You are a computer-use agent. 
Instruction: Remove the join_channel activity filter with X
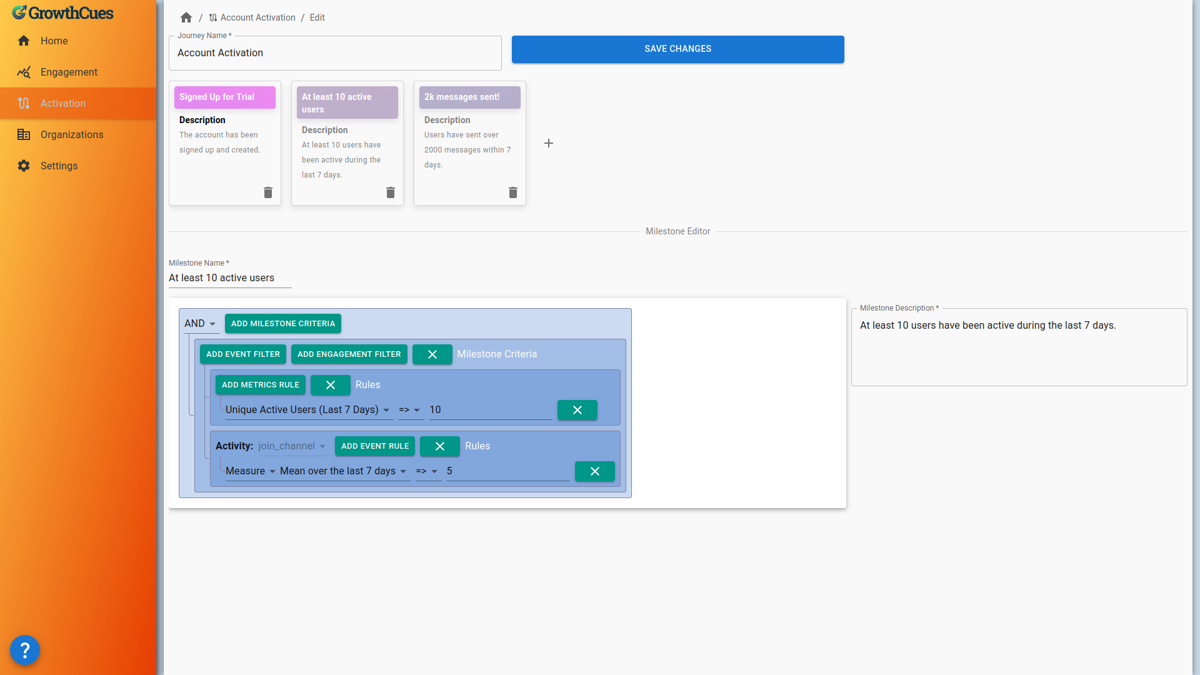pos(439,446)
